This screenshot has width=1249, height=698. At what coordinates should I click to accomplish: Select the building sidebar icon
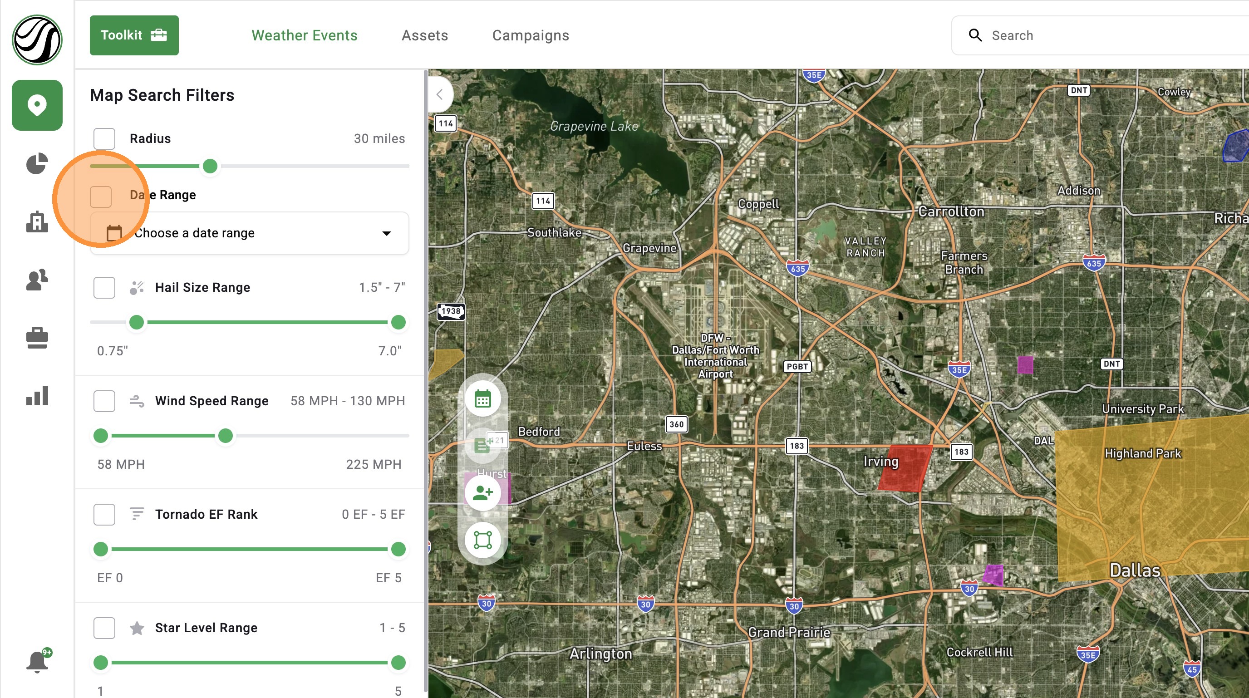tap(37, 221)
